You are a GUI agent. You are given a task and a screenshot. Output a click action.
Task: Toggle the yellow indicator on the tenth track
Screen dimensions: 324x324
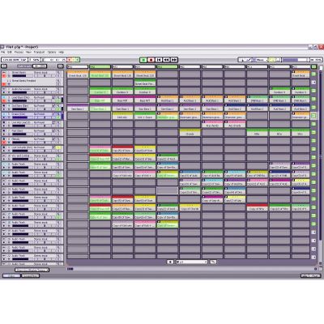(x=58, y=147)
